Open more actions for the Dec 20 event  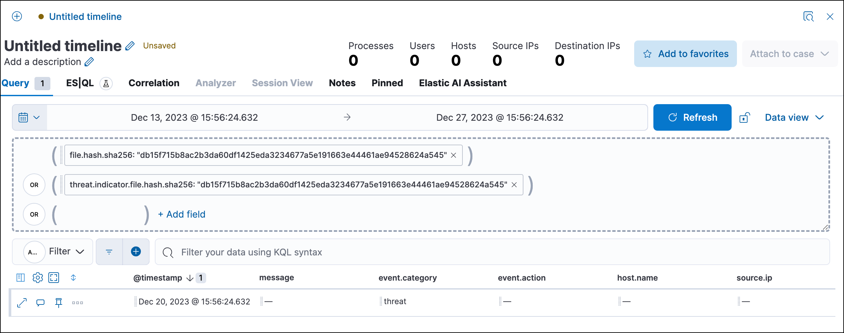click(77, 302)
